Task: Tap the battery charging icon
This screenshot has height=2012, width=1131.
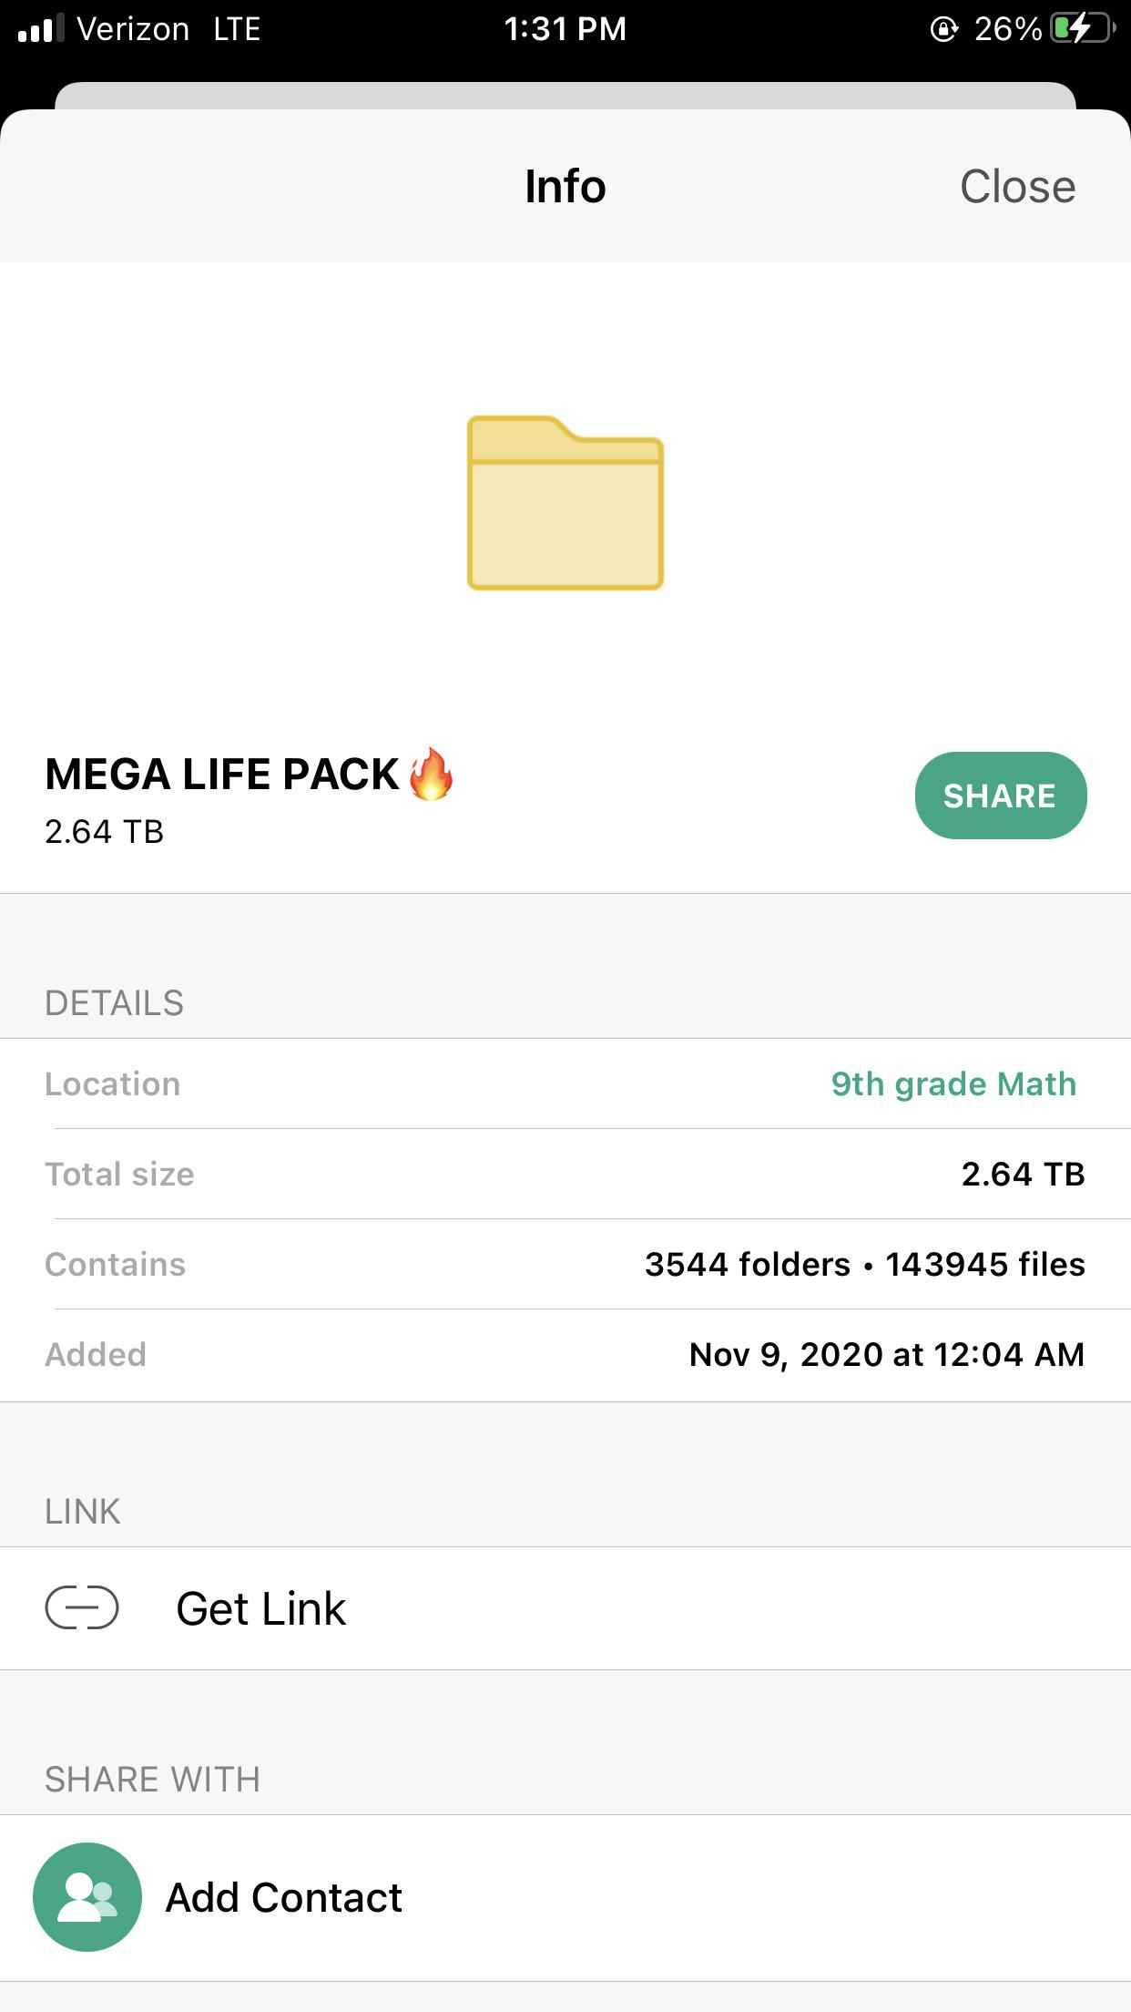Action: [x=1082, y=29]
